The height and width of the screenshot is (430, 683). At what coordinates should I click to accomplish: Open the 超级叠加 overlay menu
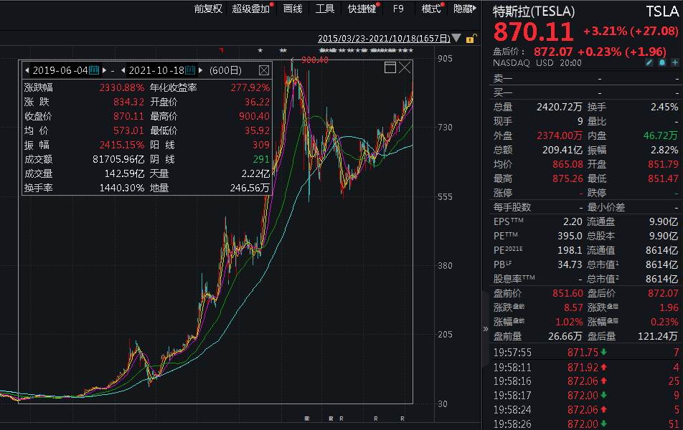pos(251,9)
